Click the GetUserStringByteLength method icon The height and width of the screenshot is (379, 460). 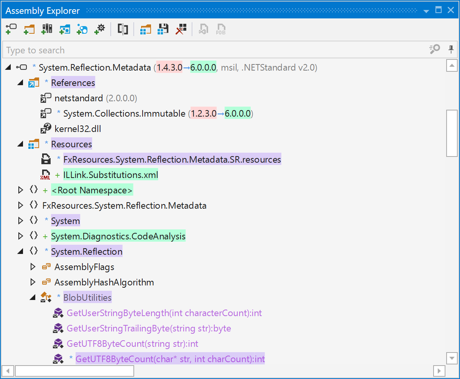(58, 313)
